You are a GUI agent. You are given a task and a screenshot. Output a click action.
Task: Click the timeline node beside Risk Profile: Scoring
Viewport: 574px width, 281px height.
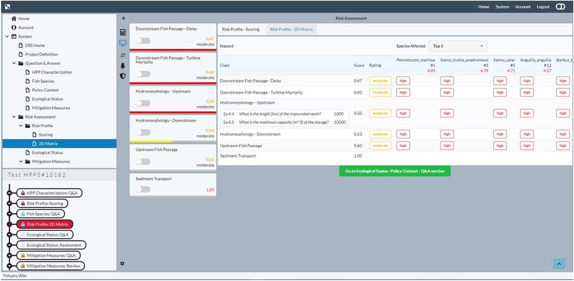tap(10, 203)
